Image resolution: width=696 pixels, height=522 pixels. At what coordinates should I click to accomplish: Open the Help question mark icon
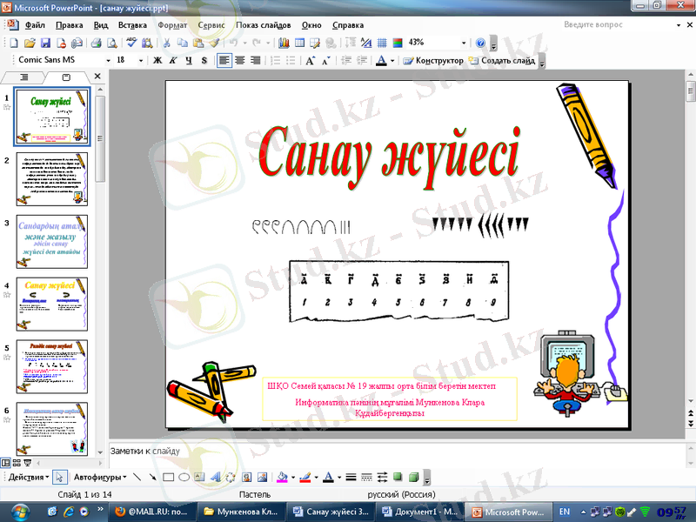point(481,43)
